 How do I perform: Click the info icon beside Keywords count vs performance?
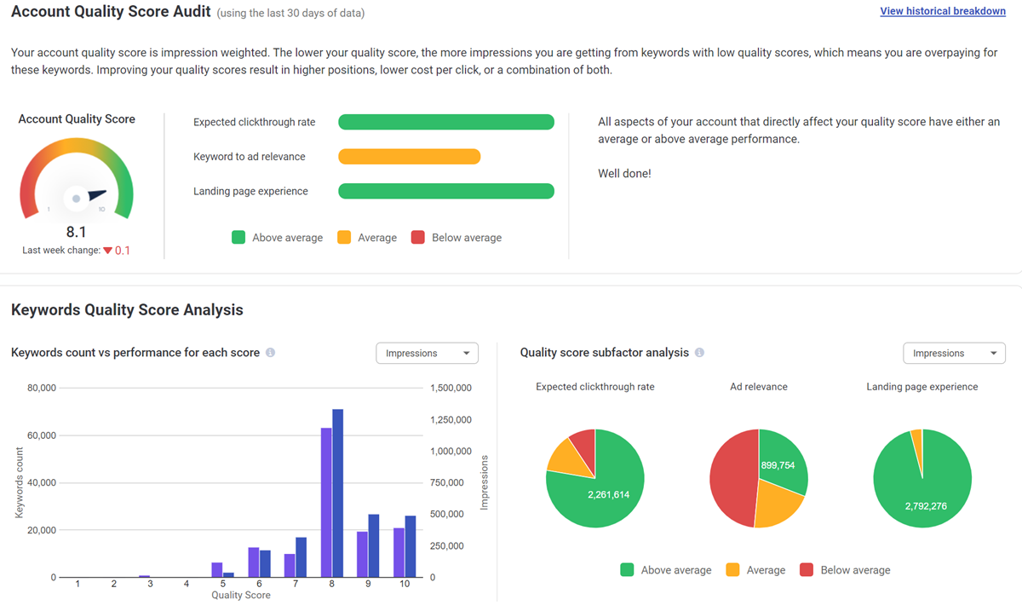point(270,352)
